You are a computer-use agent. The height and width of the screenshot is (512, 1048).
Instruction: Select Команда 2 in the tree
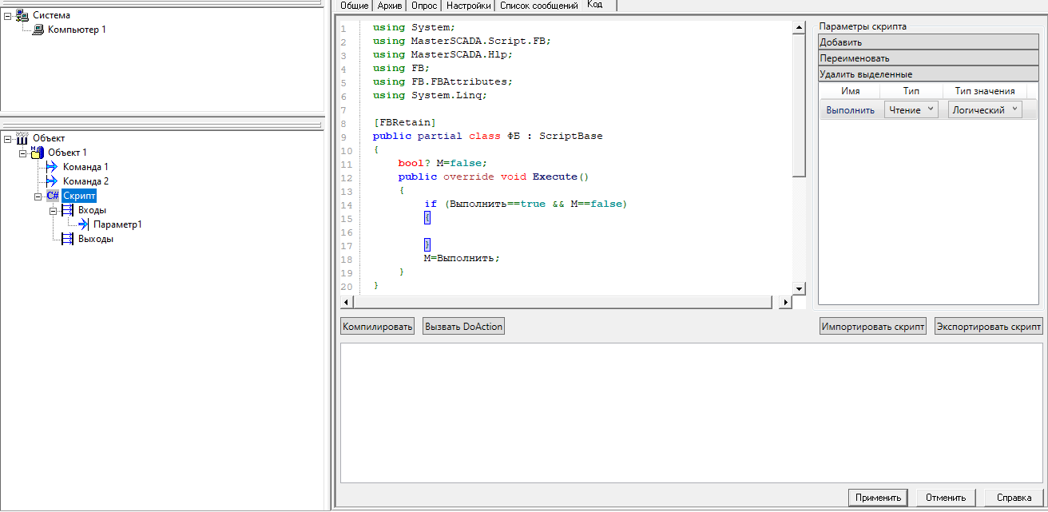(x=85, y=181)
